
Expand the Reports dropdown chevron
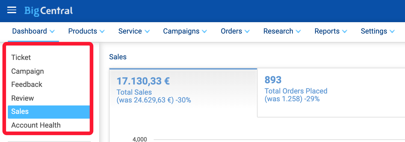(345, 31)
